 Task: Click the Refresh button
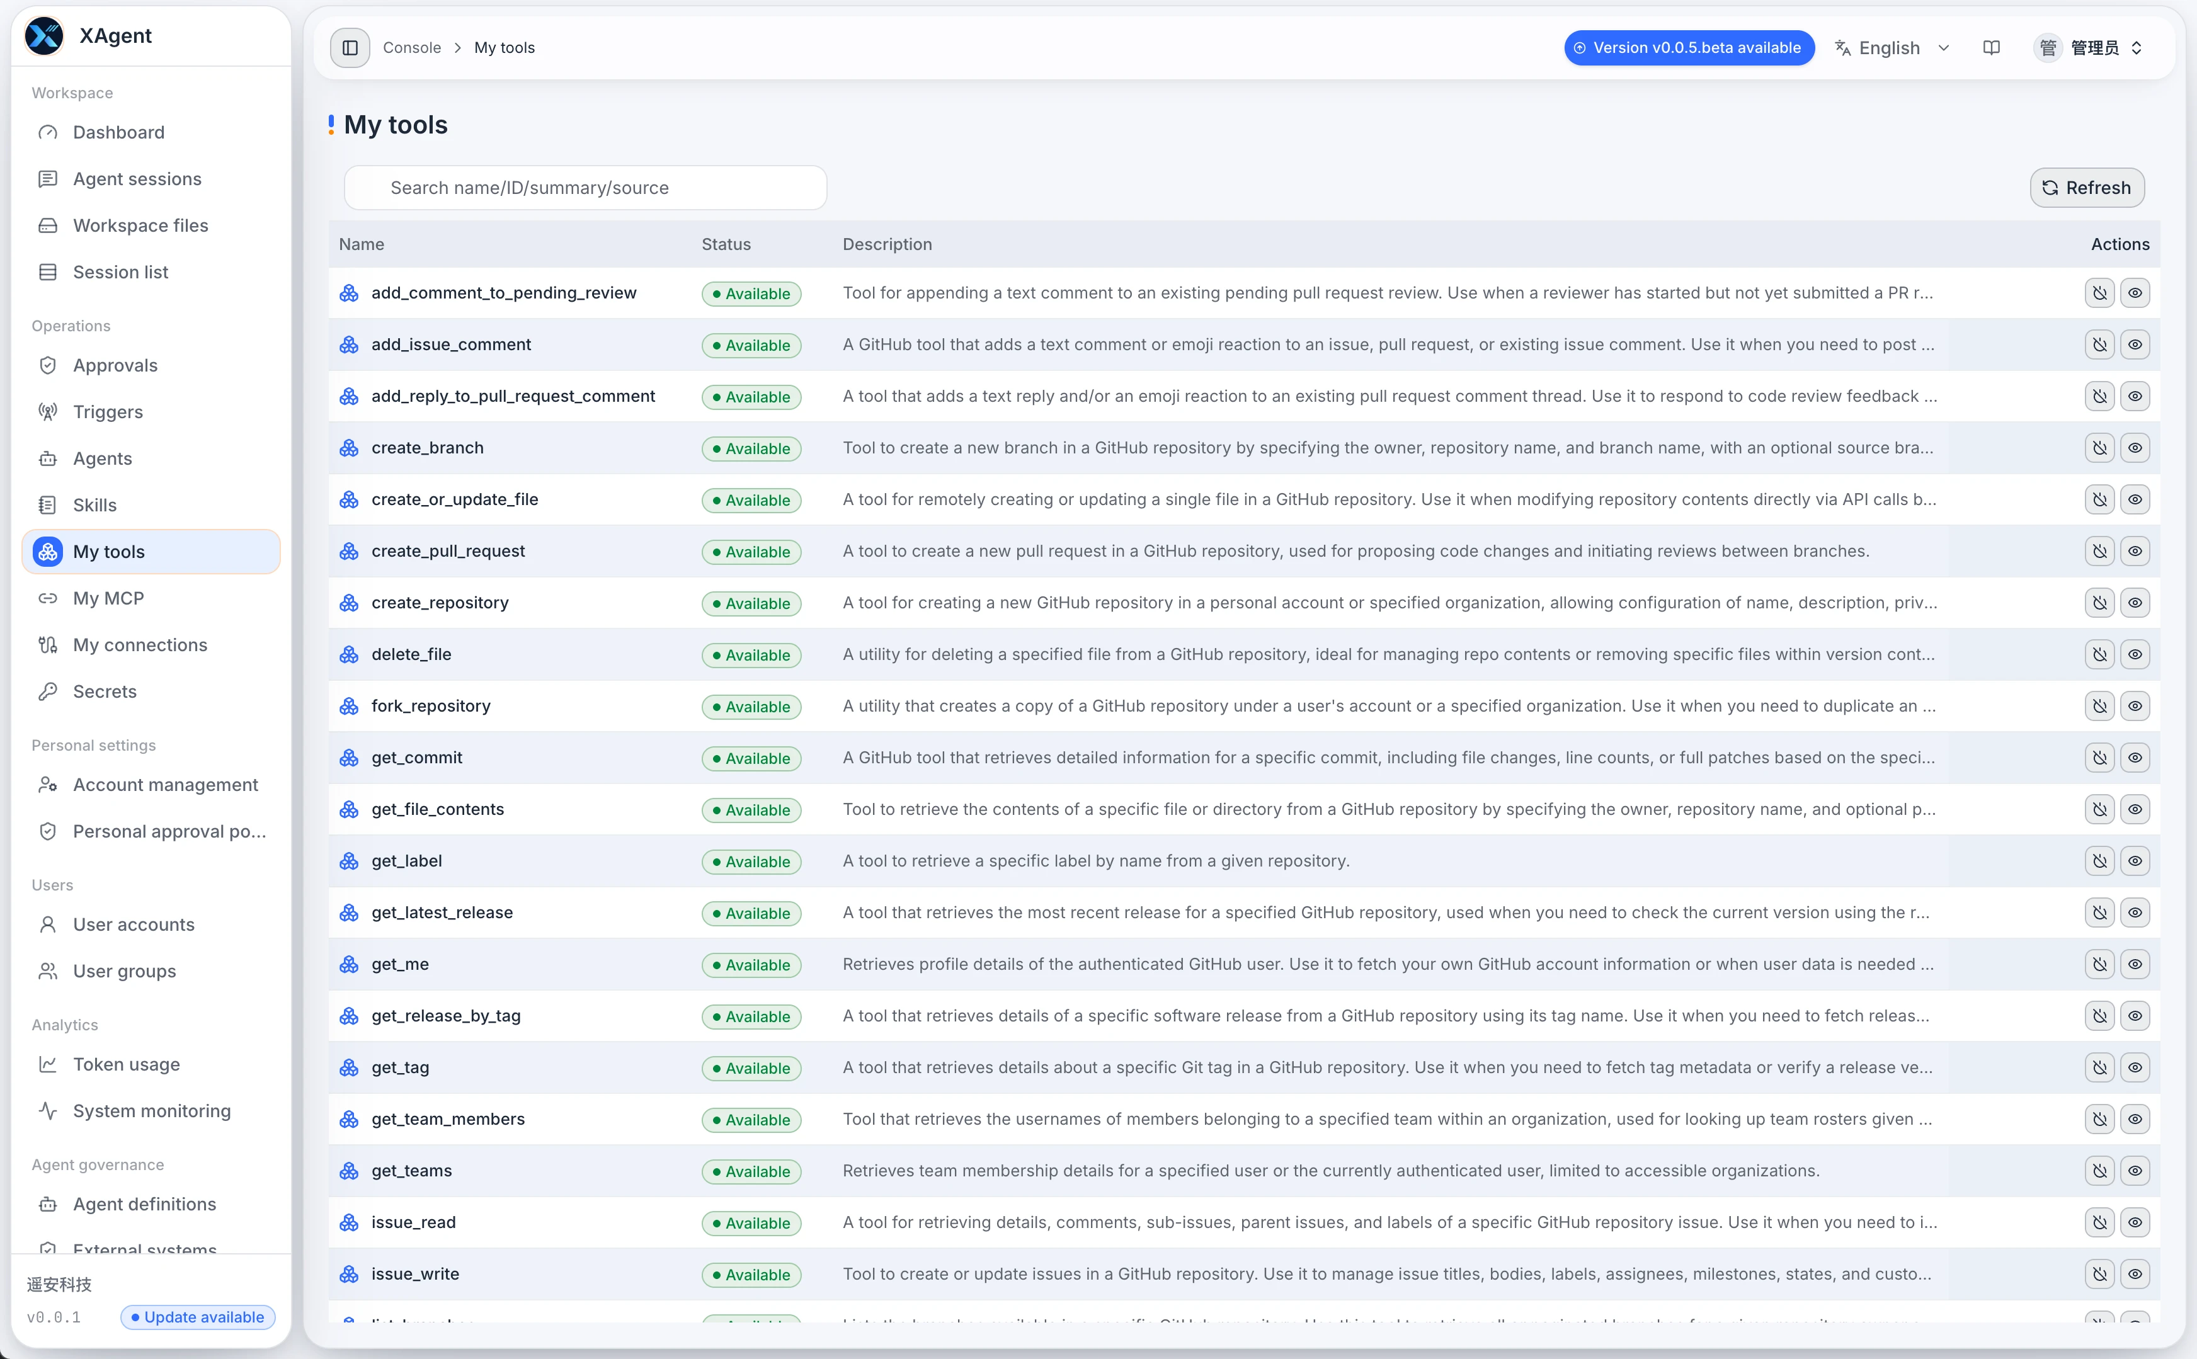coord(2086,188)
